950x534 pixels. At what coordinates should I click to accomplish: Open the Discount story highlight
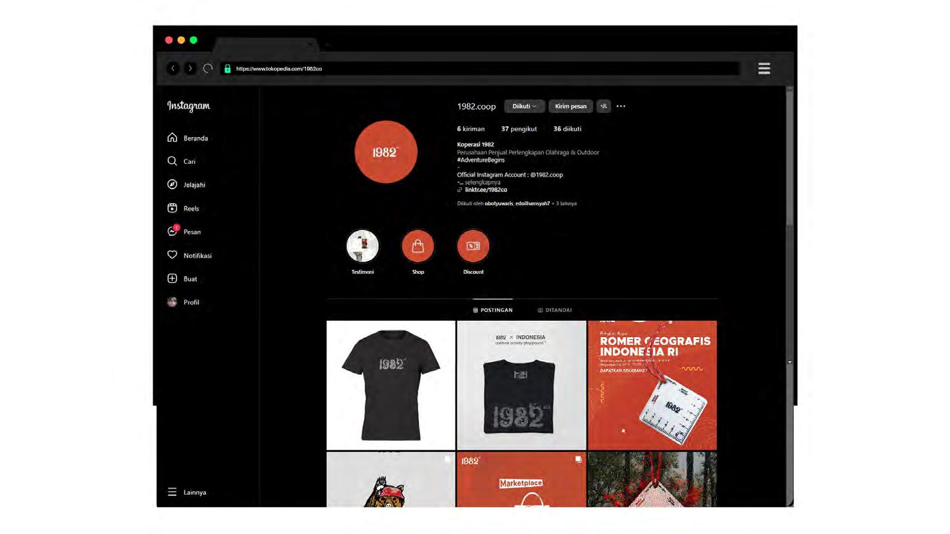tap(473, 246)
